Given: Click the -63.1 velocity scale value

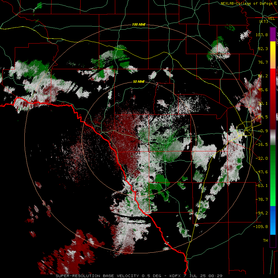Looking at the screenshot, I should pyautogui.click(x=262, y=186).
